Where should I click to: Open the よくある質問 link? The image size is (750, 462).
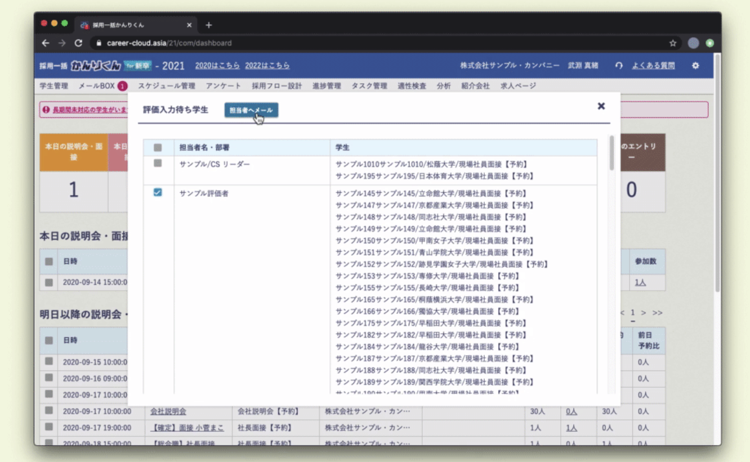pyautogui.click(x=653, y=66)
